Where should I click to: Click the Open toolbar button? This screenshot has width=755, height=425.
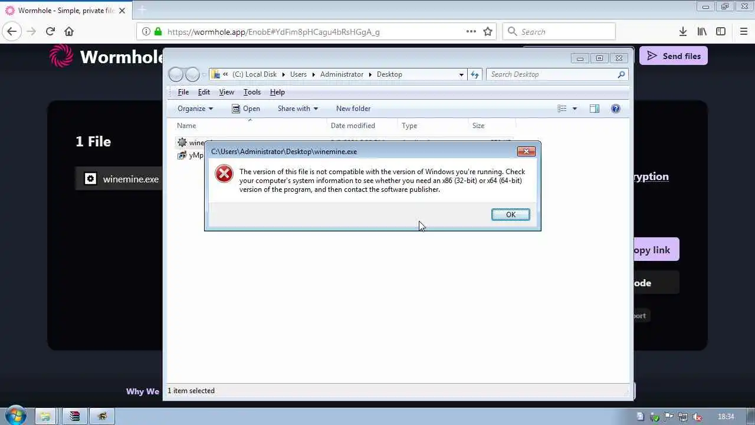point(246,109)
